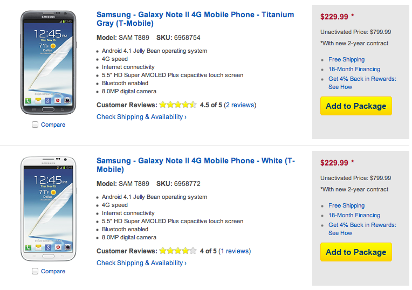The height and width of the screenshot is (290, 412).
Task: Open 18-Month Financing for Gray phone
Action: pos(354,69)
